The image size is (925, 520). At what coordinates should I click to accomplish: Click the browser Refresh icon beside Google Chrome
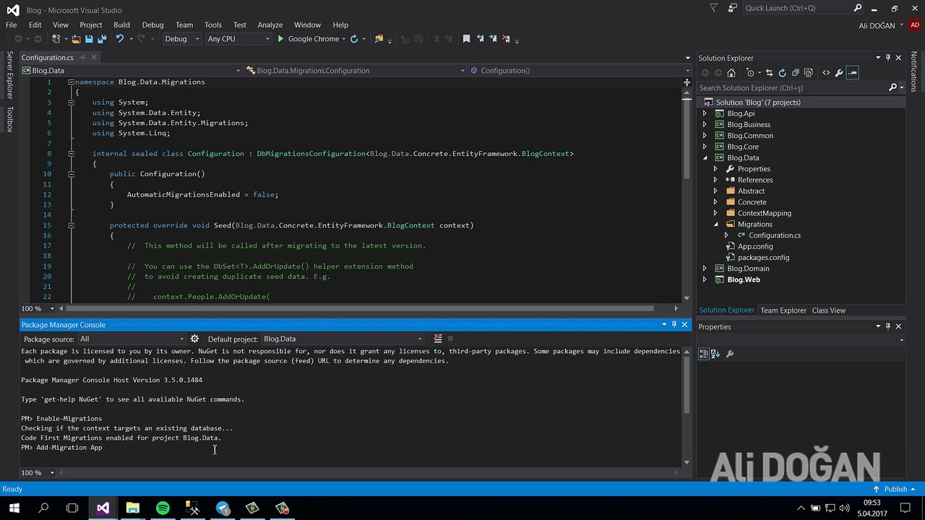coord(354,39)
